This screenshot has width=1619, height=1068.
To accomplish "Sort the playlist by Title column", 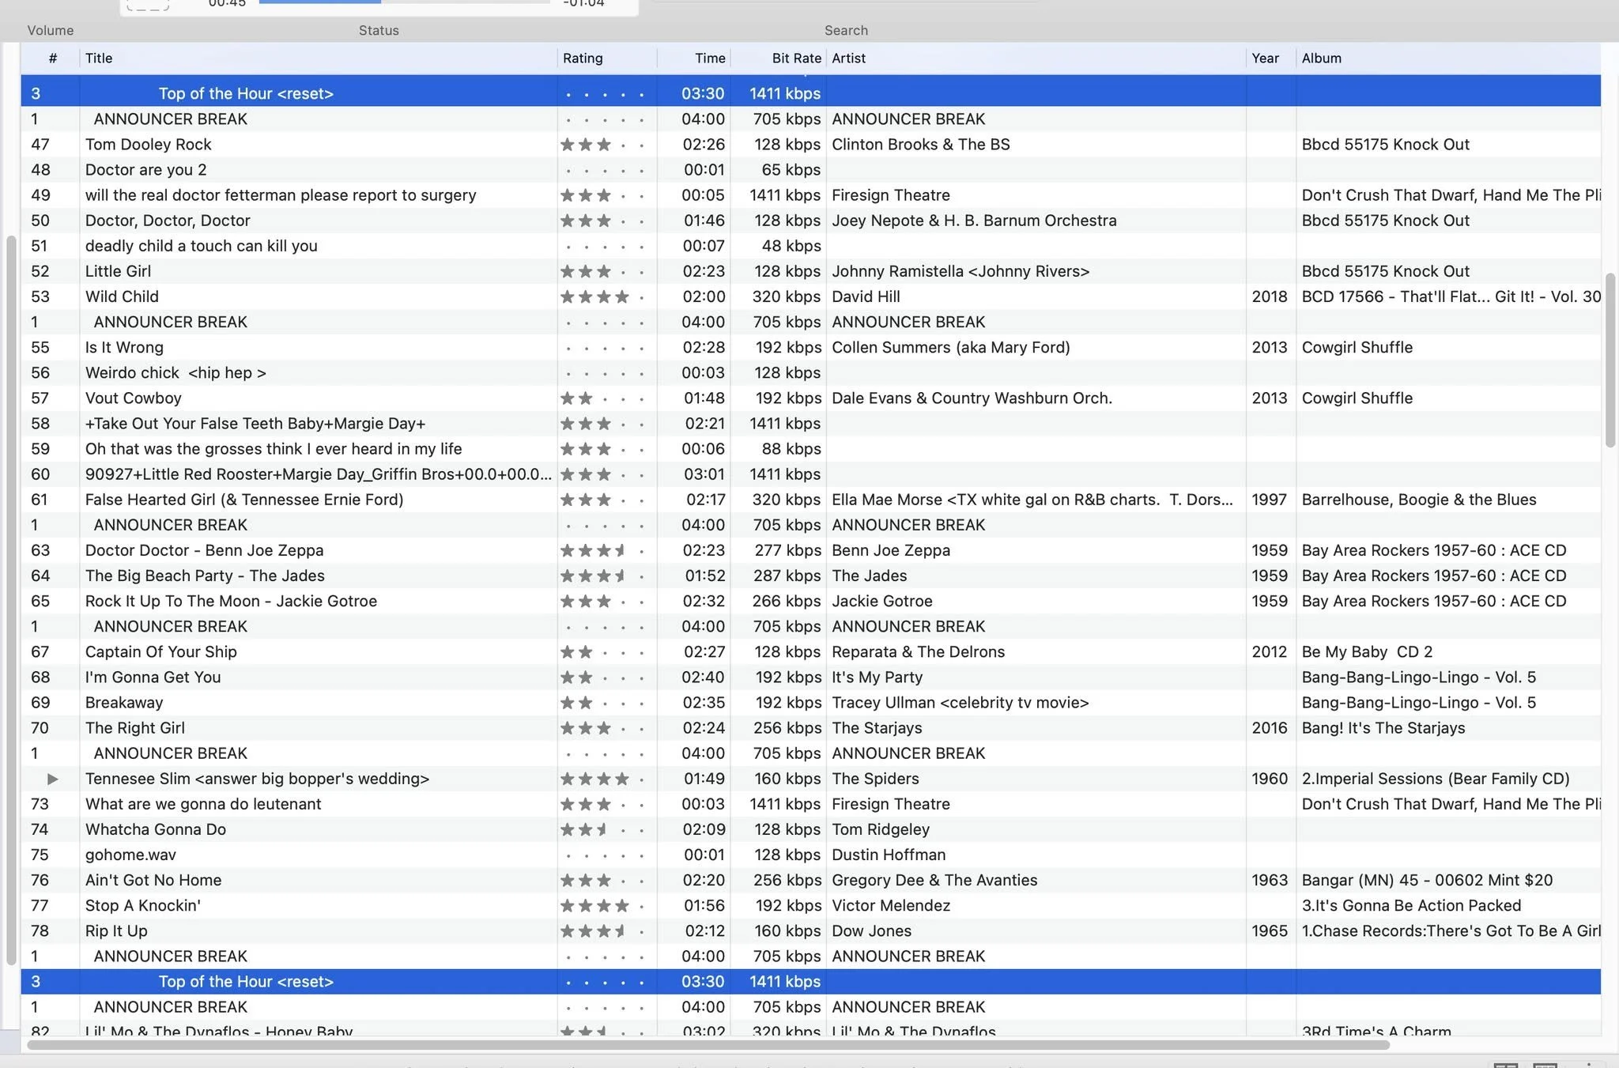I will point(318,58).
